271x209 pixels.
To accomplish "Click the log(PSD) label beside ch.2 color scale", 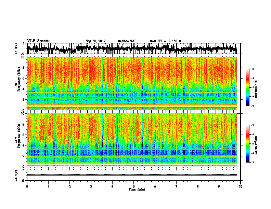I will (256, 145).
